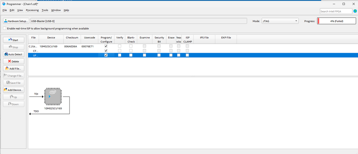Click the Intel FPGA globe icon
This screenshot has width=358, height=154.
coord(355,11)
